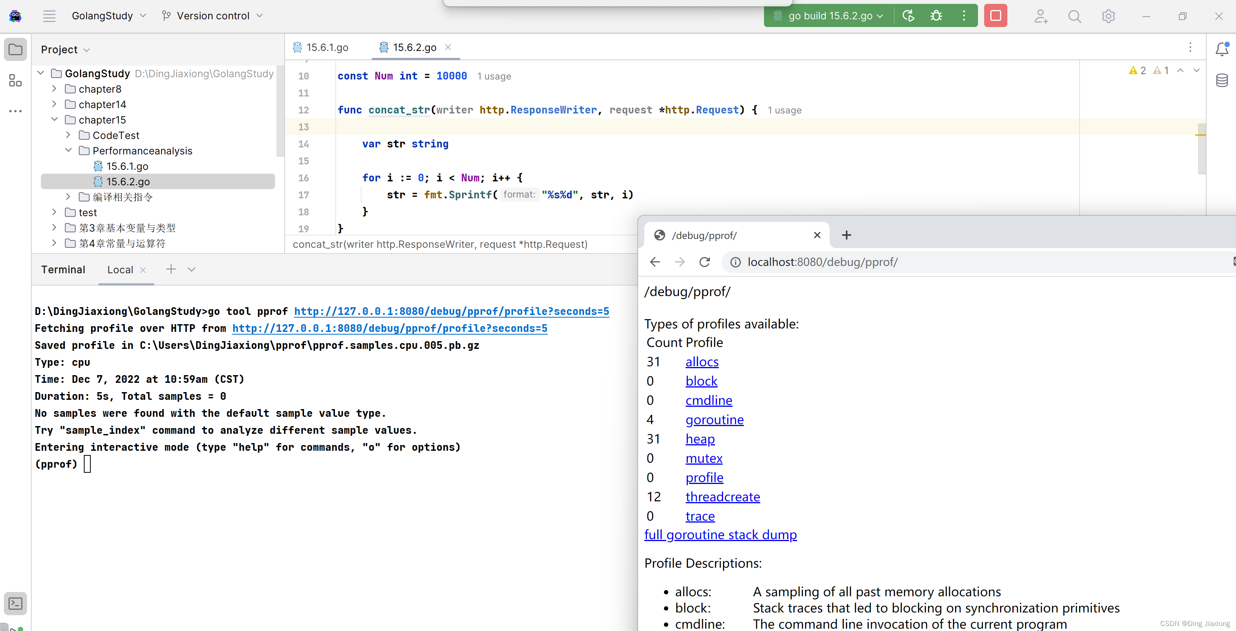Collapse the Performanceanalysis folder

coord(68,150)
